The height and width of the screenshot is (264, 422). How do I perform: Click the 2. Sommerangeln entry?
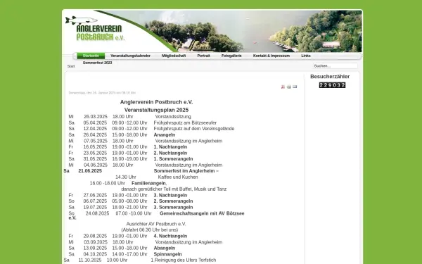pos(173,201)
